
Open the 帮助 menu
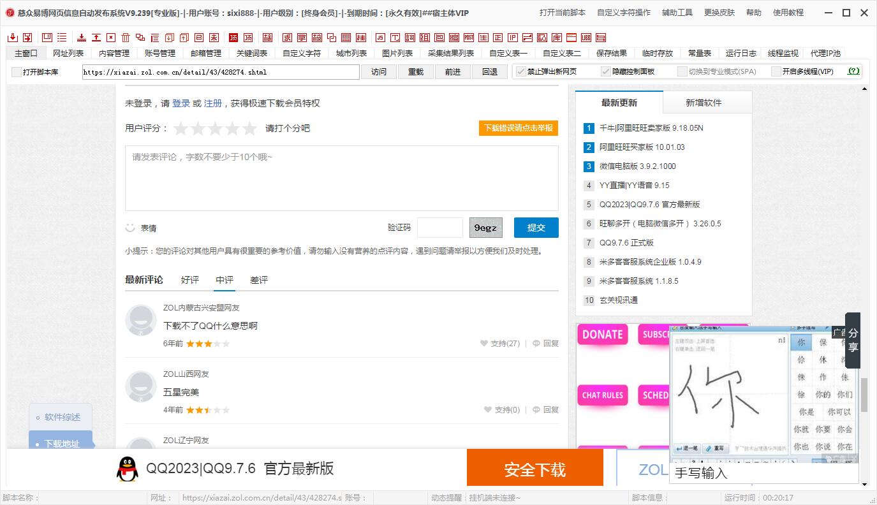click(x=754, y=13)
